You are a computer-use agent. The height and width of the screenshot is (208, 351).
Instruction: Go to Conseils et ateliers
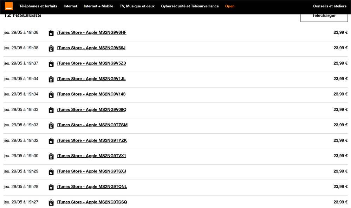tap(330, 6)
